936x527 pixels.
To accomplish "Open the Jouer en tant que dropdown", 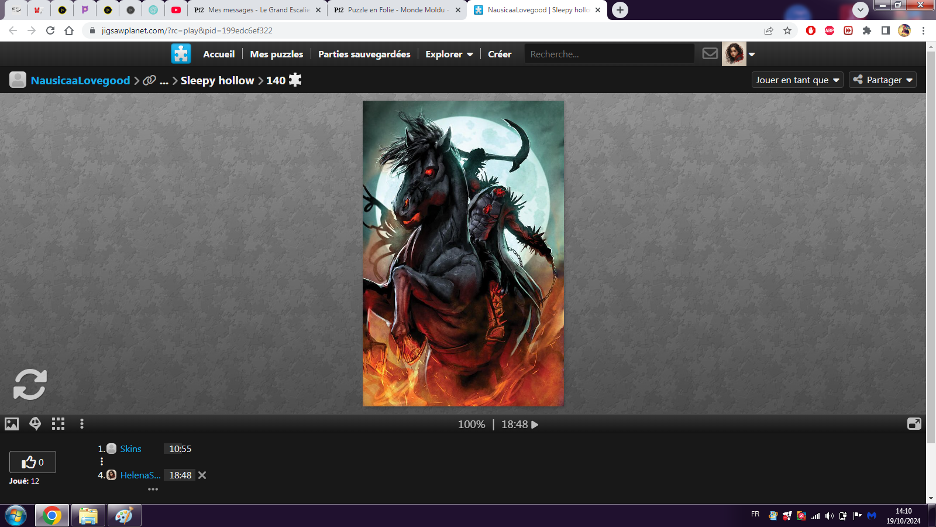I will click(797, 80).
